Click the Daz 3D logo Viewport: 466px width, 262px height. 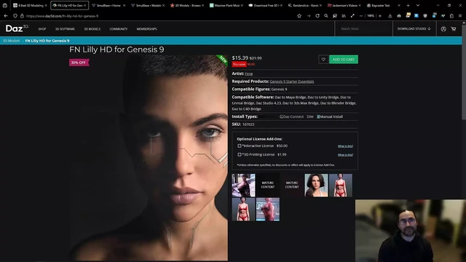click(x=17, y=28)
